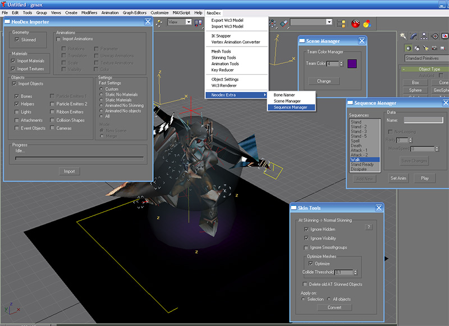This screenshot has width=449, height=326.
Task: Close the NeoDex Importer window
Action: coord(148,22)
